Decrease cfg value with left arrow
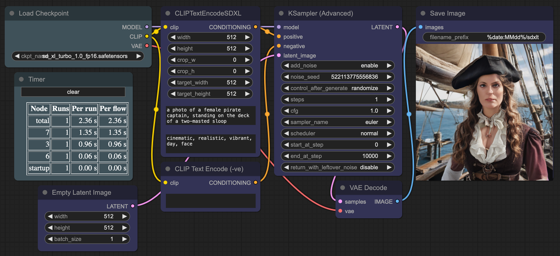 point(286,111)
